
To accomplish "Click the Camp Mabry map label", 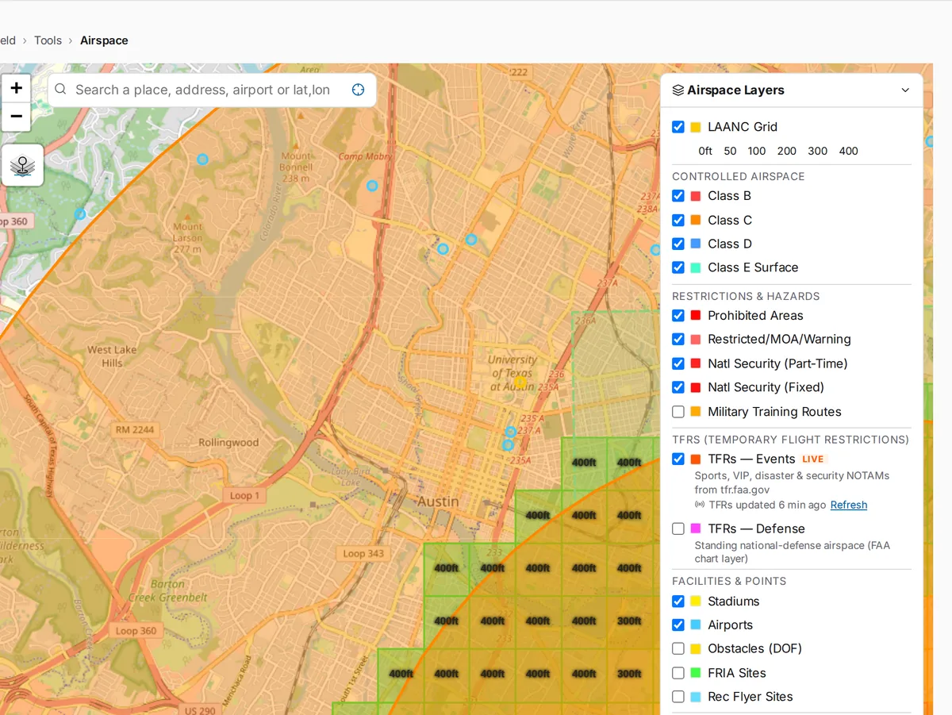I will coord(366,156).
